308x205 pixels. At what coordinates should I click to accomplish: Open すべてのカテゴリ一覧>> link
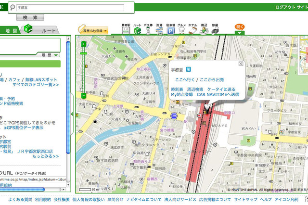pos(36,85)
